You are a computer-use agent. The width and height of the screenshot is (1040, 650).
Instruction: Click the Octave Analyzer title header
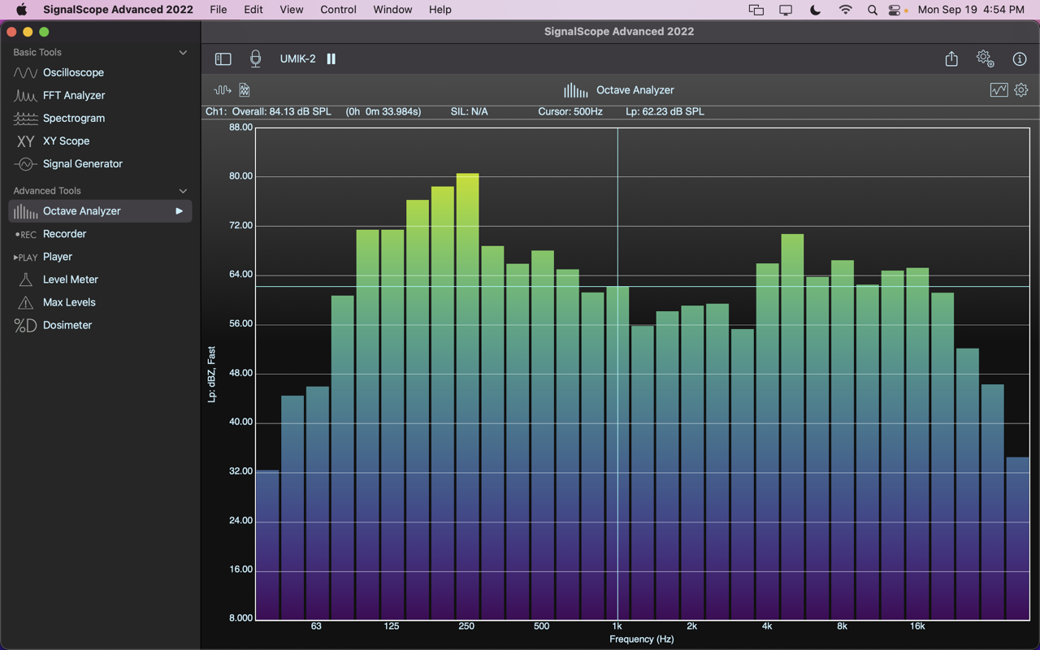tap(635, 90)
